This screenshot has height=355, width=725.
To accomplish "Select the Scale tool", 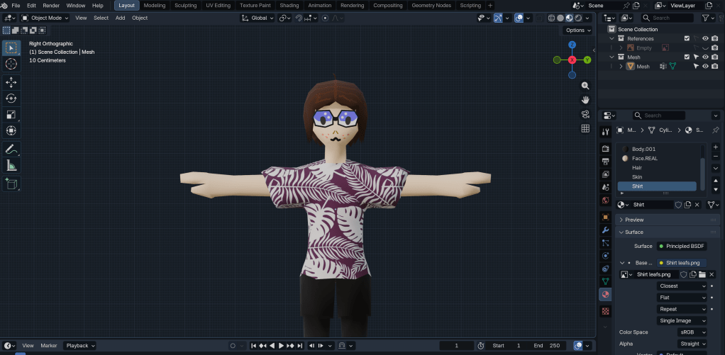I will [x=11, y=115].
